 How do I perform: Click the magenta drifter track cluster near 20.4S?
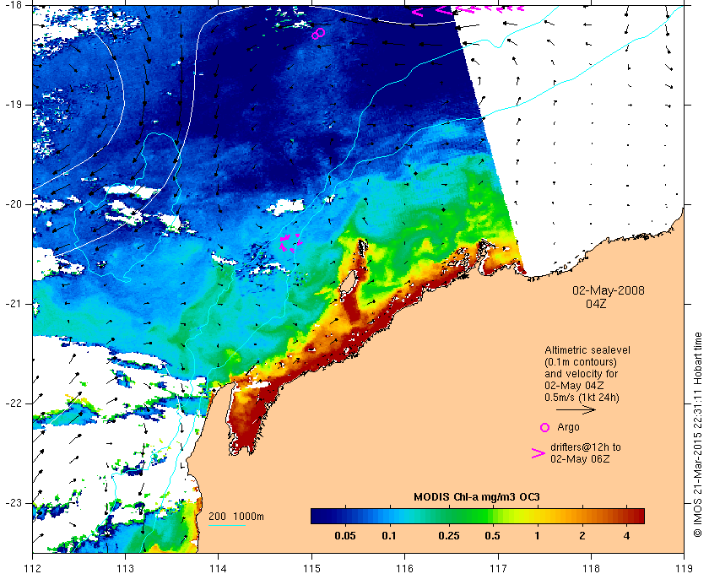[290, 243]
